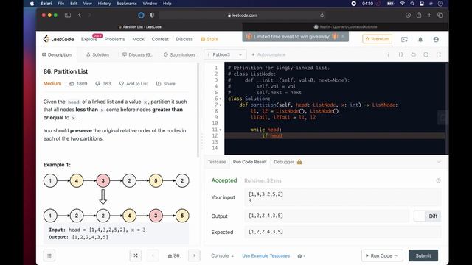Image resolution: width=472 pixels, height=265 pixels.
Task: Click the macOS Wi-Fi status icon
Action: [402, 4]
